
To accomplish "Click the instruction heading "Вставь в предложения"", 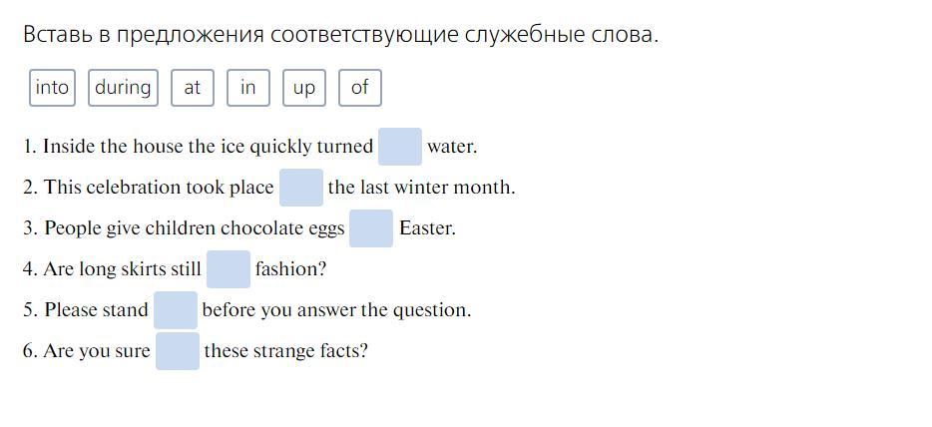I will [340, 35].
